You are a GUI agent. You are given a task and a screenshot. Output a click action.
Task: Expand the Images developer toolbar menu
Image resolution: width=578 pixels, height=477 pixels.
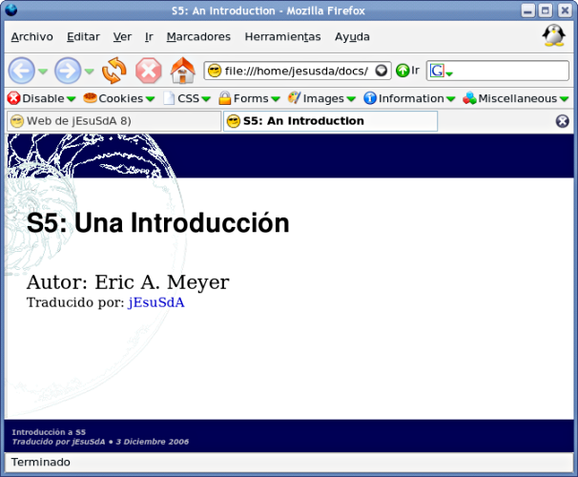[351, 99]
